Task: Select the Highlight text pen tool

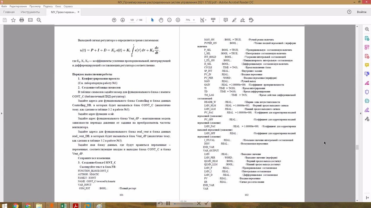Action: pyautogui.click(x=234, y=20)
